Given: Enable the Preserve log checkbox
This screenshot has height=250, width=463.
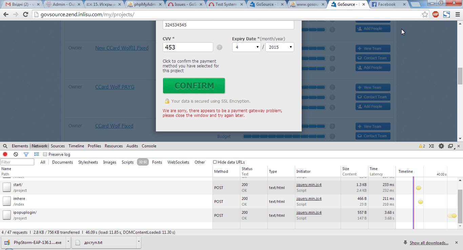Looking at the screenshot, I should click(x=45, y=154).
